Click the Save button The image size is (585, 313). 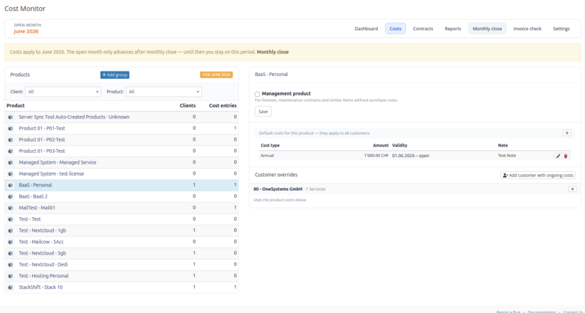coord(263,111)
